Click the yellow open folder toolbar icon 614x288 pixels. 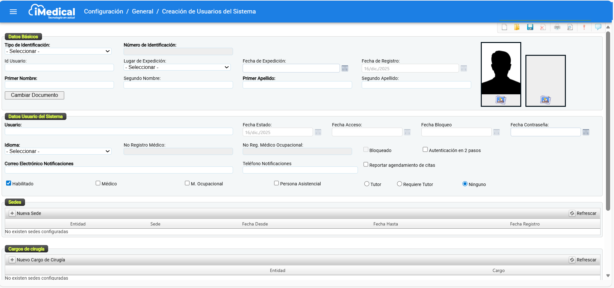pos(517,27)
